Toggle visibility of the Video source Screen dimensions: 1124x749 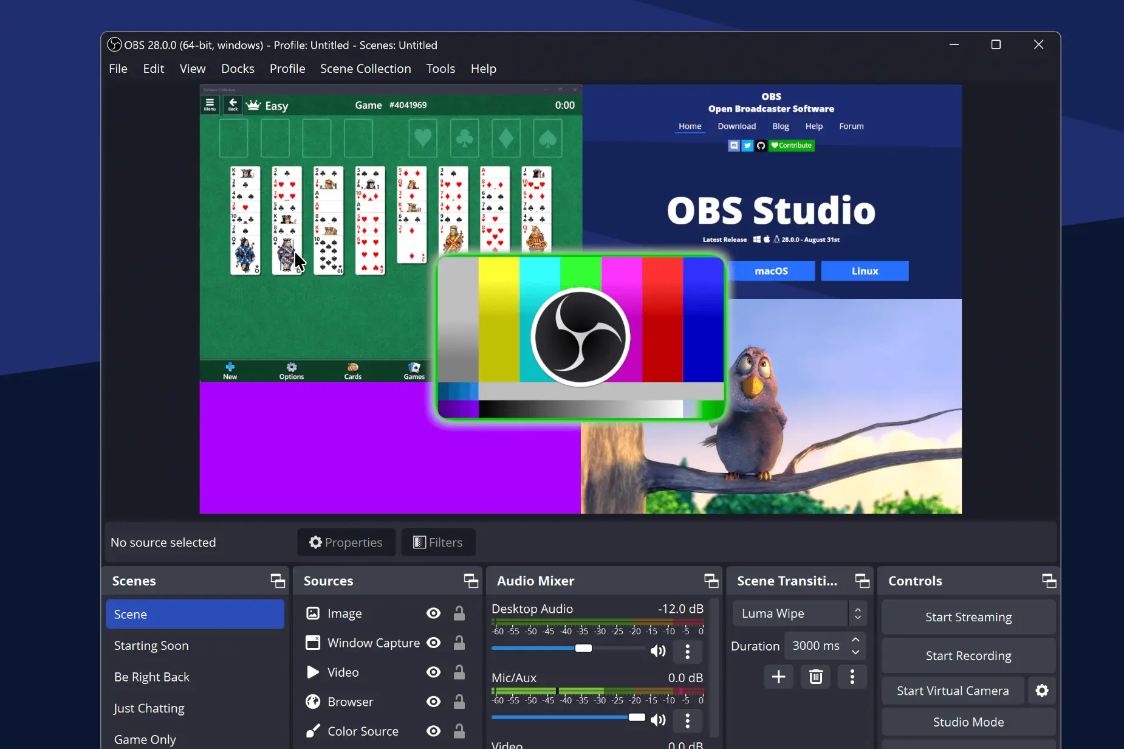click(433, 672)
